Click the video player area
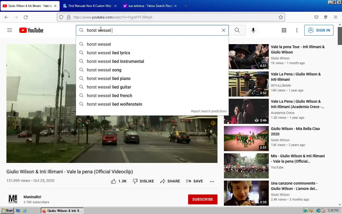The height and width of the screenshot is (214, 342). [112, 104]
